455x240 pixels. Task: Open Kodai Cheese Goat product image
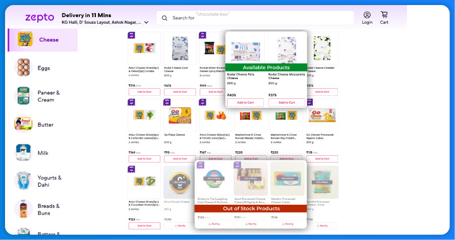(x=180, y=48)
